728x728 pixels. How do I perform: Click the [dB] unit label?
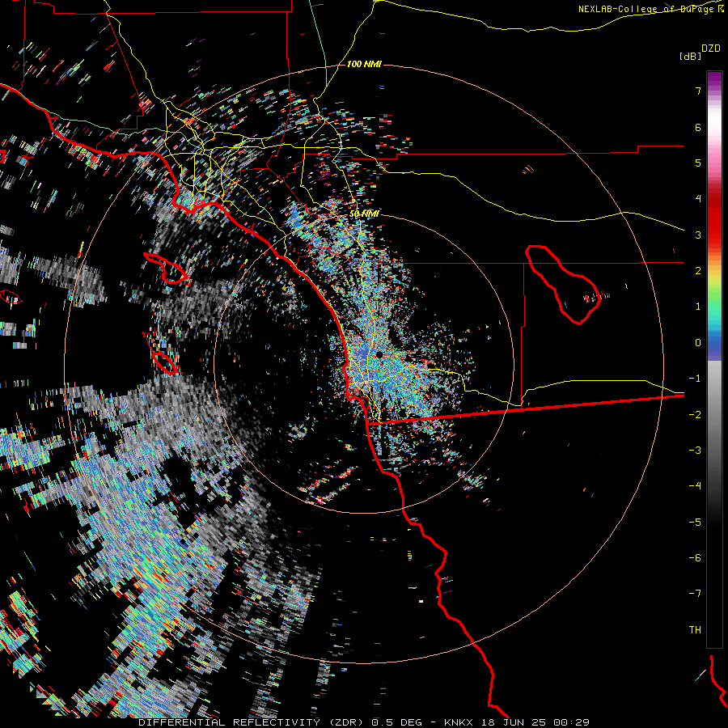tap(690, 56)
